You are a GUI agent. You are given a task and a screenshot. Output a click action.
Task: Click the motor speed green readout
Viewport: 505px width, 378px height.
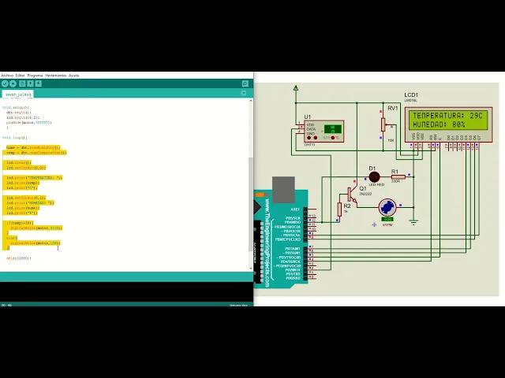pos(387,220)
